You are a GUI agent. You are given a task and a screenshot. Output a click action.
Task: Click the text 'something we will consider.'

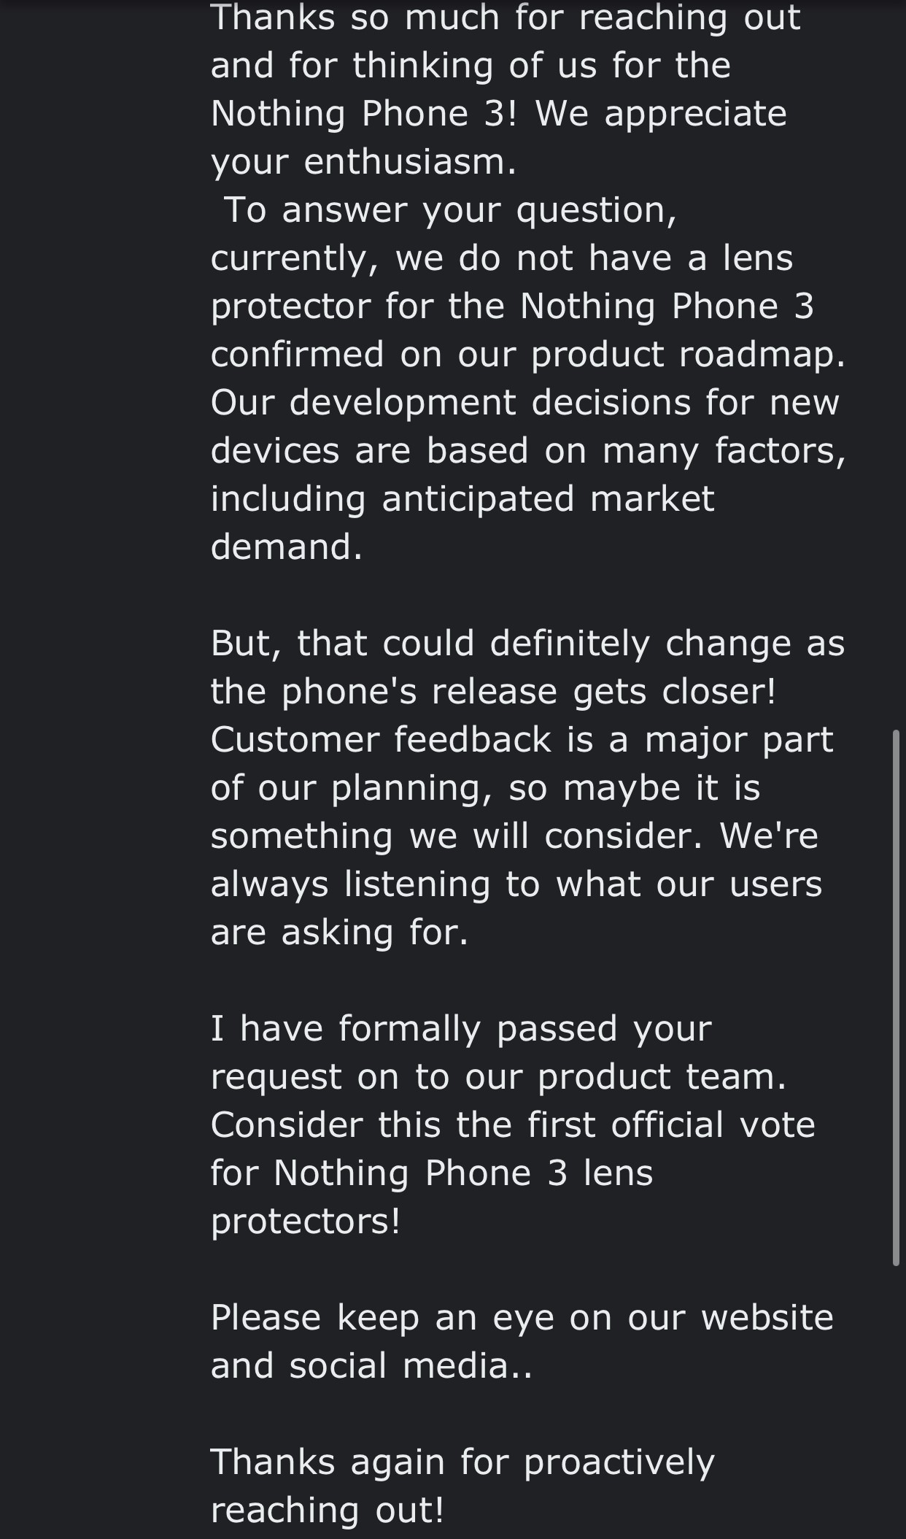point(457,836)
